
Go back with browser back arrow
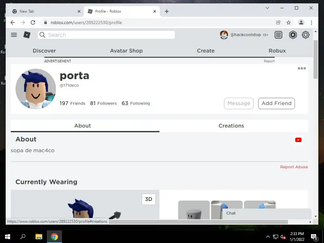13,22
